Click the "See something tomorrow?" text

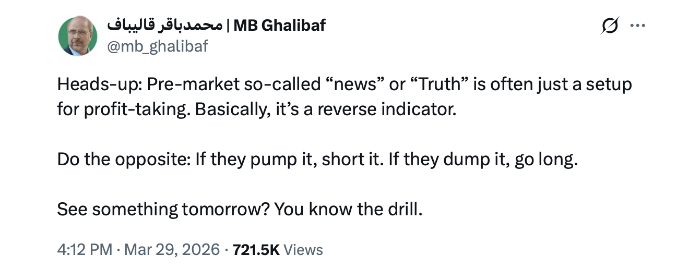[161, 209]
